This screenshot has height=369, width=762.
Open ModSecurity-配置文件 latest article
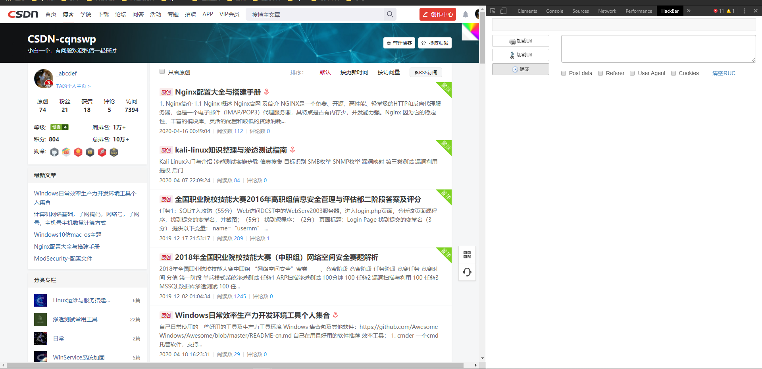(x=63, y=259)
